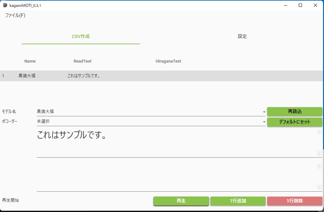Click the kagamiMOTI app icon in the title bar

click(x=5, y=5)
